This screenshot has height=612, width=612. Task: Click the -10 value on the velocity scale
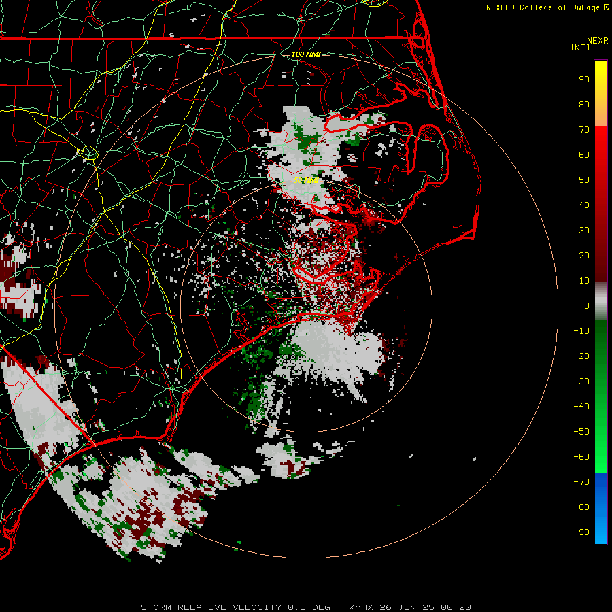pyautogui.click(x=581, y=331)
